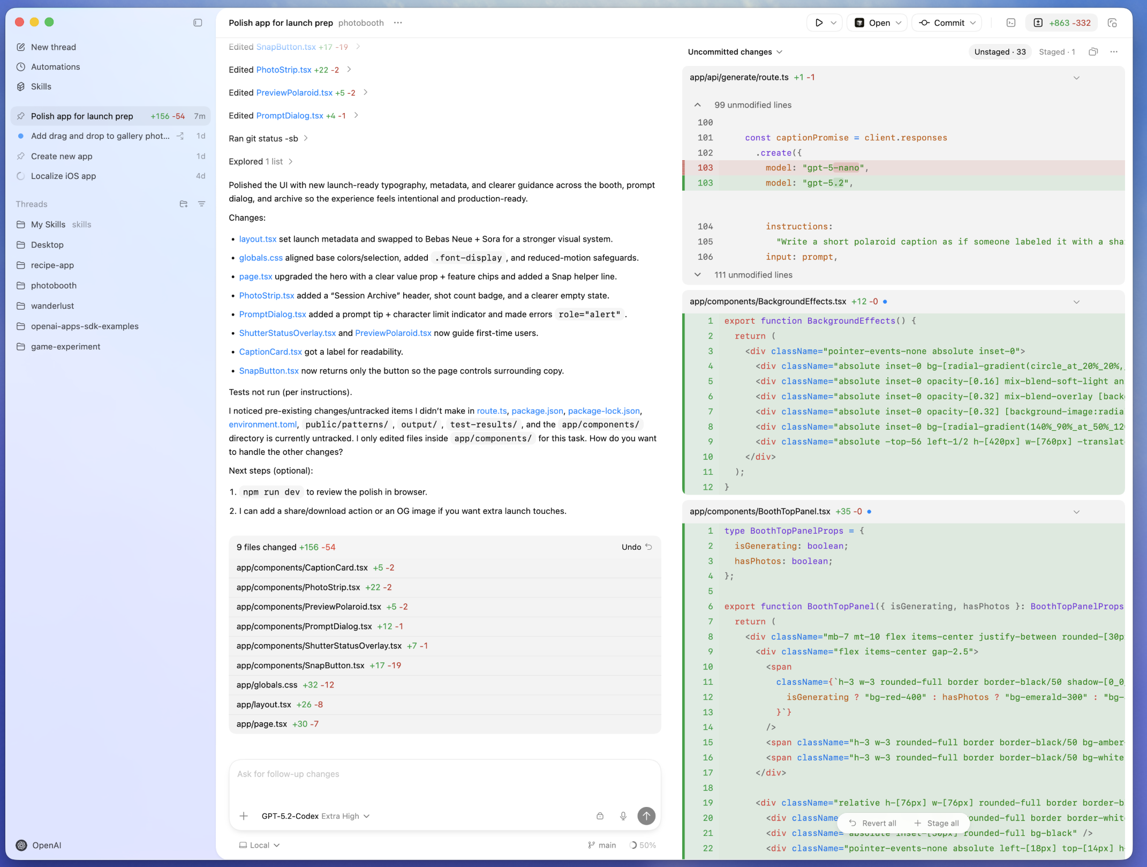
Task: Open the Uncommitted changes more options
Action: (x=1114, y=52)
